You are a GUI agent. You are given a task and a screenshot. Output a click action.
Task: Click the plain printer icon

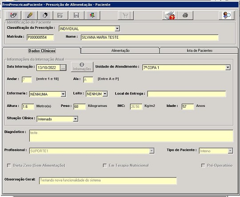pos(185,15)
